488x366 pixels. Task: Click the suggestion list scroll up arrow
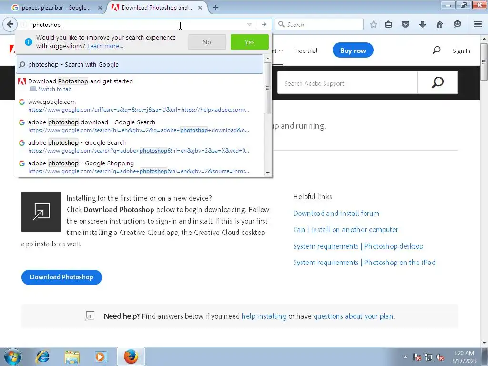click(x=268, y=58)
